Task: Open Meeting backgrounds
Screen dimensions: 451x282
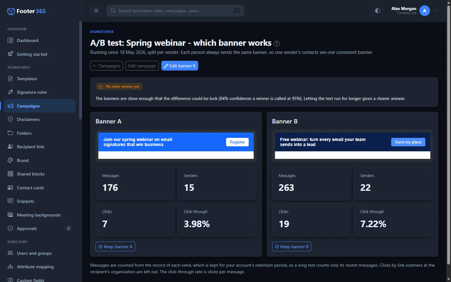Action: coord(40,215)
